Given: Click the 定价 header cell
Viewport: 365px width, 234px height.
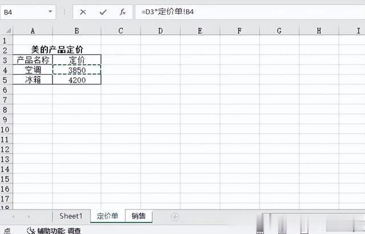Looking at the screenshot, I should (77, 60).
